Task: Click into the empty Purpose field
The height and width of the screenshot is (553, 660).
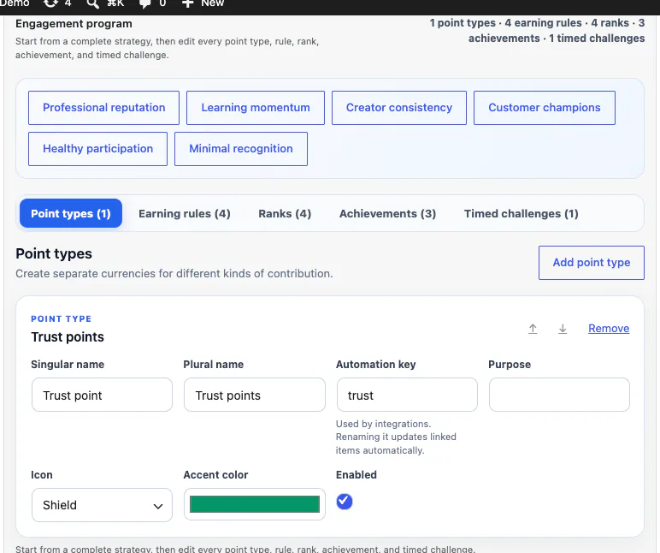Action: [x=559, y=395]
